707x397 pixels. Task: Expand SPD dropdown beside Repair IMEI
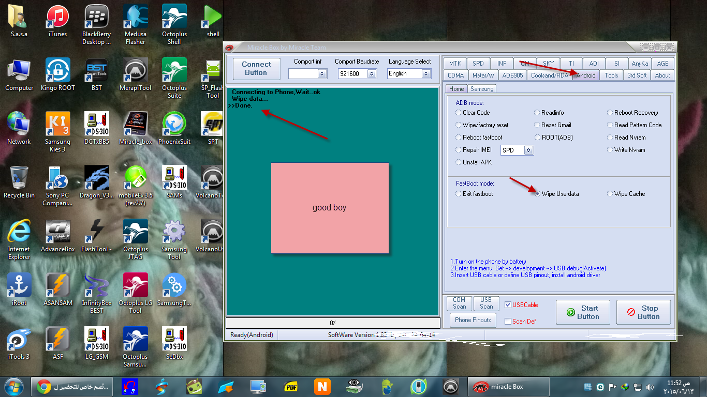528,150
